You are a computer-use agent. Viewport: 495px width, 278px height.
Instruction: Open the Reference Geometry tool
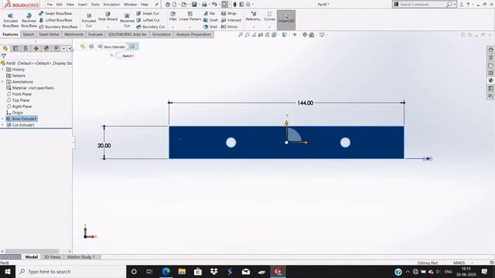(x=254, y=16)
